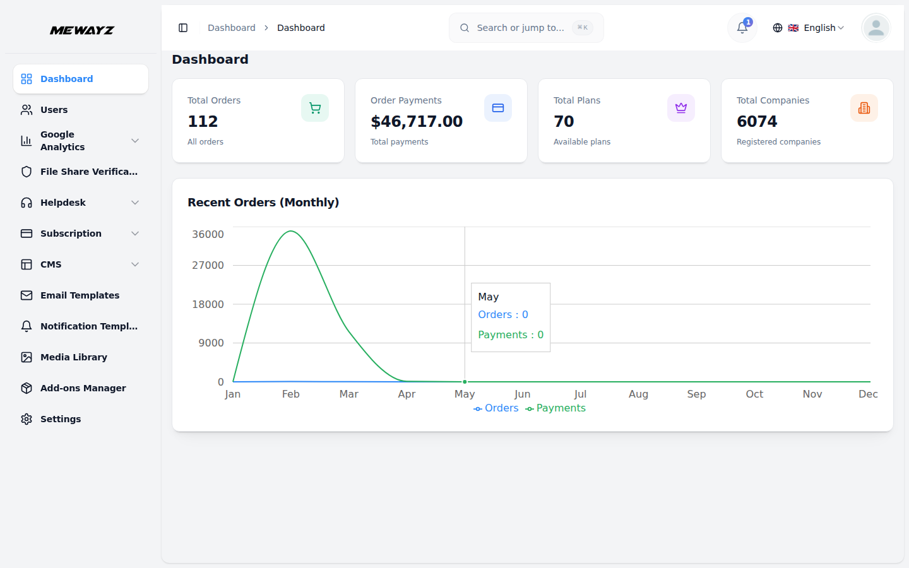Select the Media Library icon
The height and width of the screenshot is (568, 909).
point(26,357)
